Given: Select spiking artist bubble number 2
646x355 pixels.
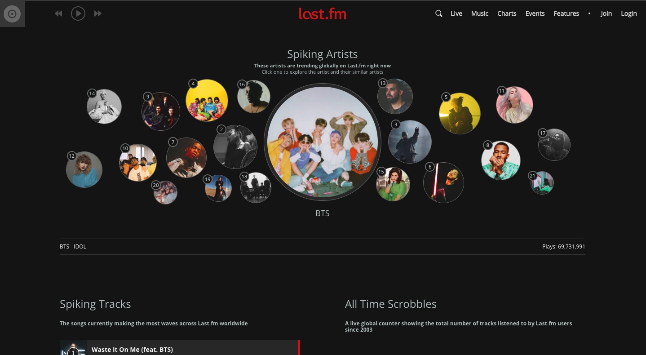Looking at the screenshot, I should [x=235, y=147].
